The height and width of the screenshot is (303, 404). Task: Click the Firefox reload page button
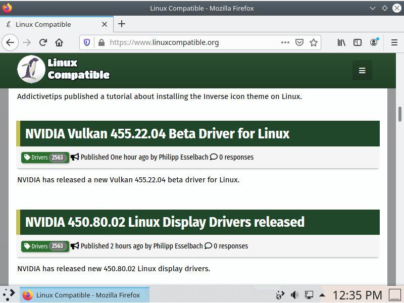click(43, 42)
